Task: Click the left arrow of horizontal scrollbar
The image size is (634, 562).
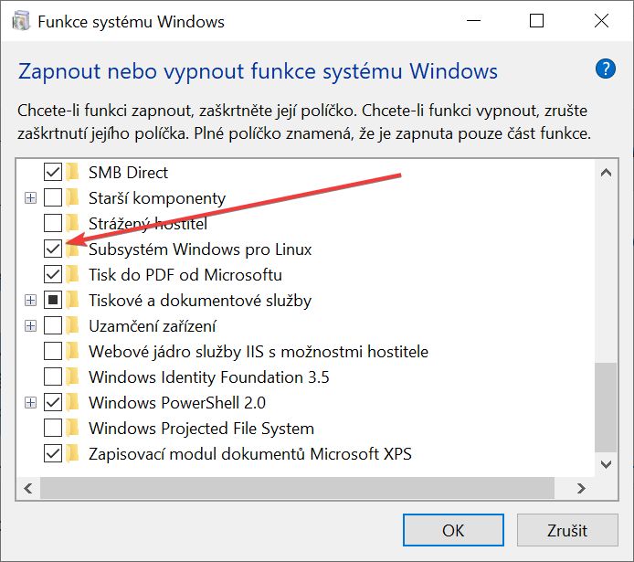Action: (x=28, y=488)
